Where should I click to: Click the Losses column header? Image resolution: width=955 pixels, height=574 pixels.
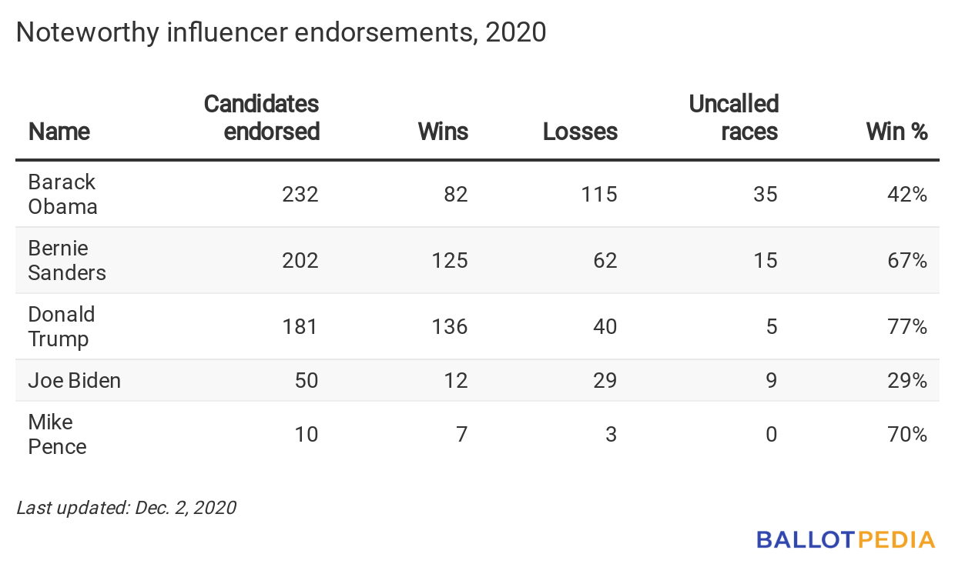(x=580, y=132)
